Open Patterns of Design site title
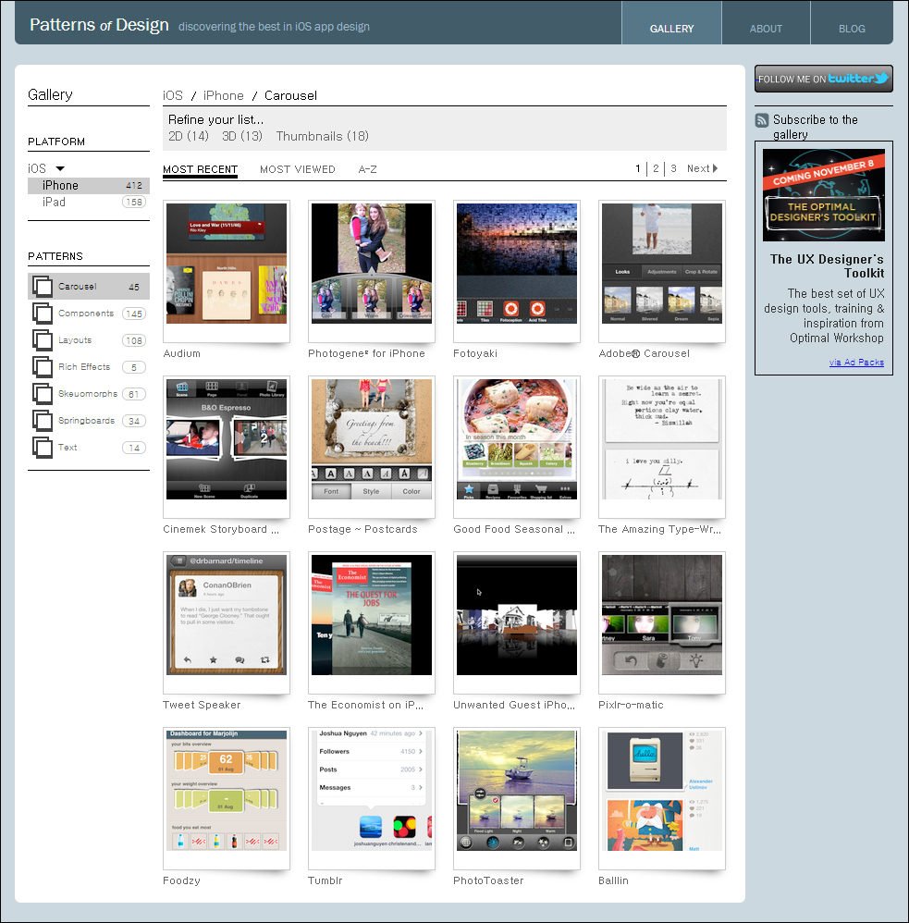Image resolution: width=909 pixels, height=923 pixels. click(x=99, y=25)
